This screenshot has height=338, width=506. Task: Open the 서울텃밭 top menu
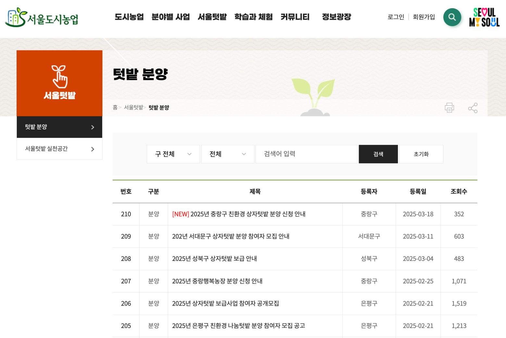(212, 17)
